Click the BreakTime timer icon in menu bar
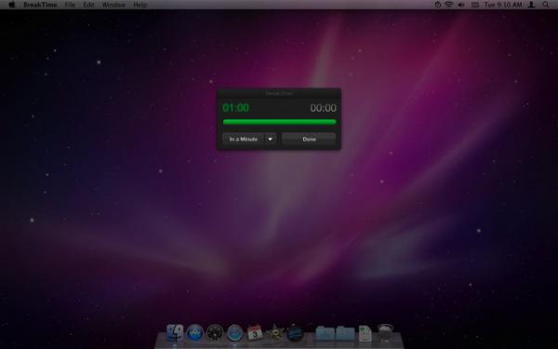The image size is (558, 349). click(x=438, y=5)
